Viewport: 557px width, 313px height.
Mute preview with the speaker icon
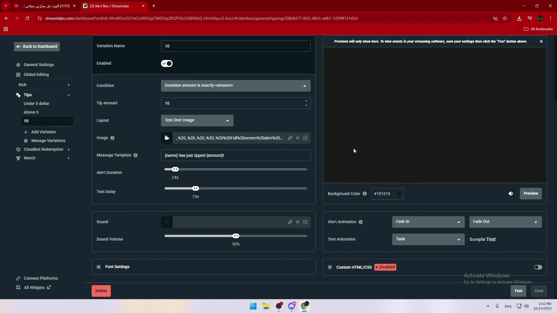pyautogui.click(x=511, y=193)
